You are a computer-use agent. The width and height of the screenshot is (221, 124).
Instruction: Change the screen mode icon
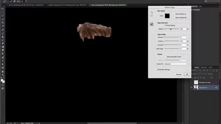[3, 89]
